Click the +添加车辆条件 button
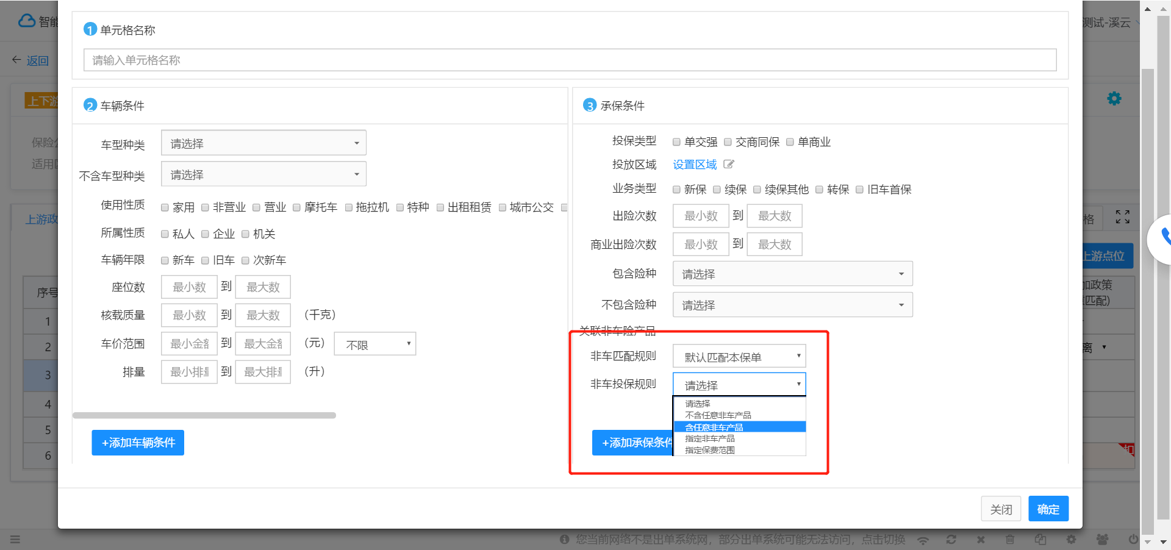Viewport: 1171px width, 550px height. click(x=138, y=443)
